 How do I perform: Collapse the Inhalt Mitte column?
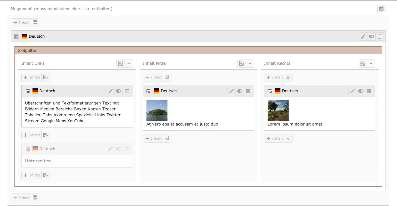pos(250,63)
